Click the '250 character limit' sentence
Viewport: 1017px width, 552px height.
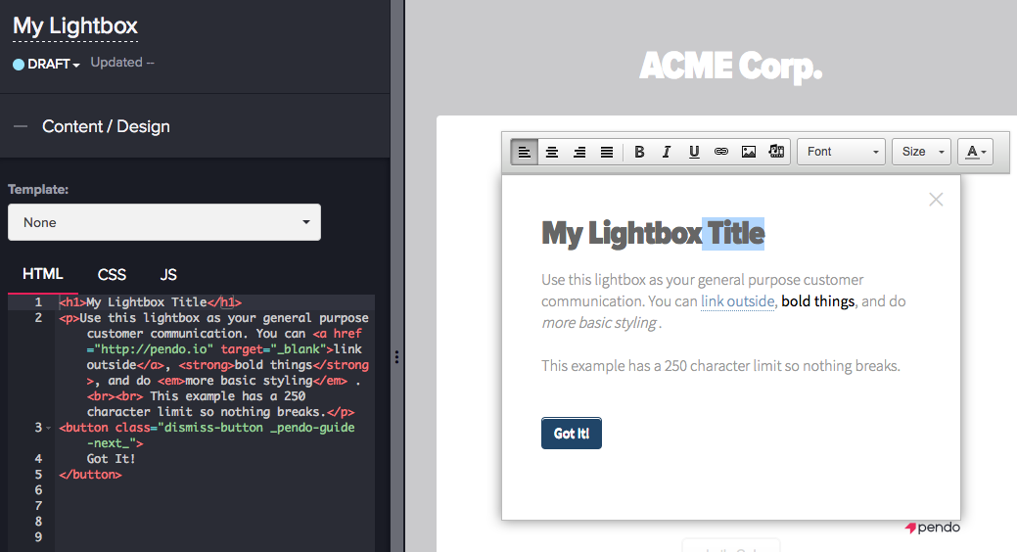coord(720,366)
